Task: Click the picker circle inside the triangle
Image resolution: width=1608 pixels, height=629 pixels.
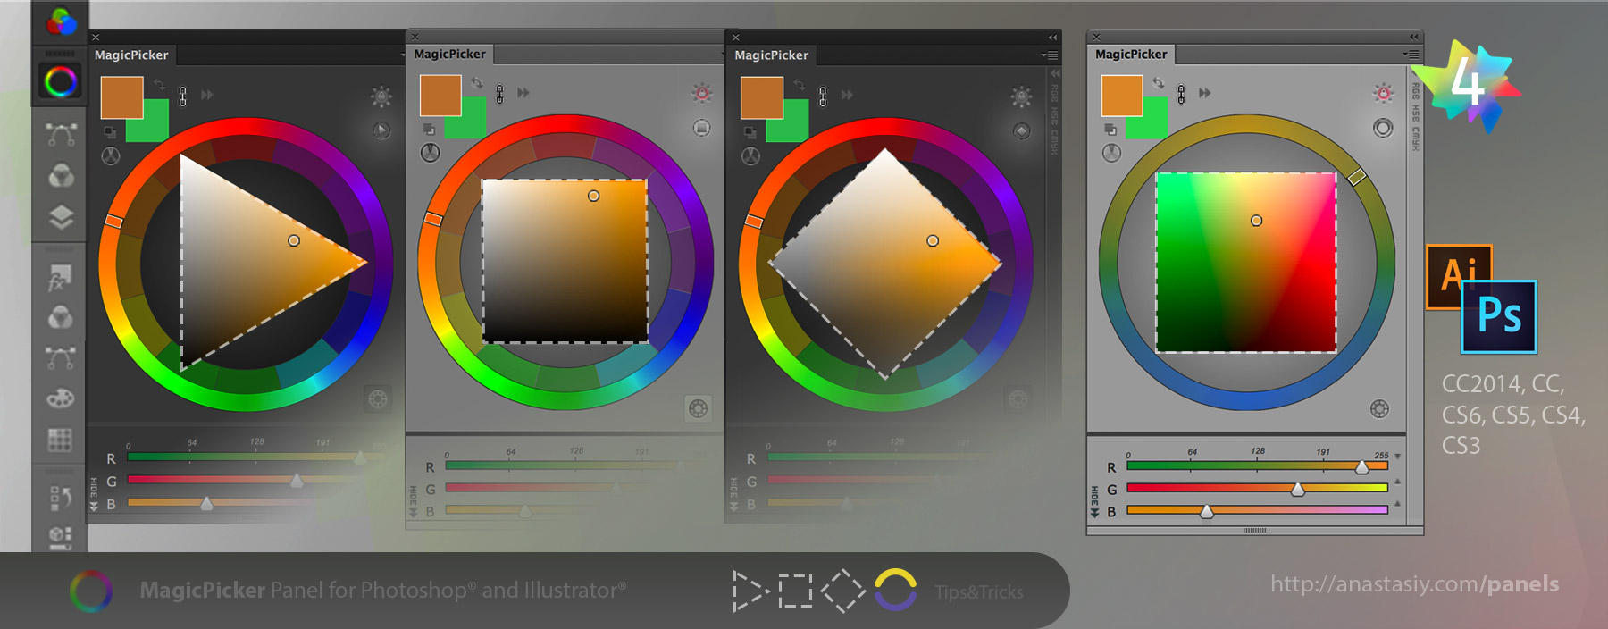Action: [294, 241]
